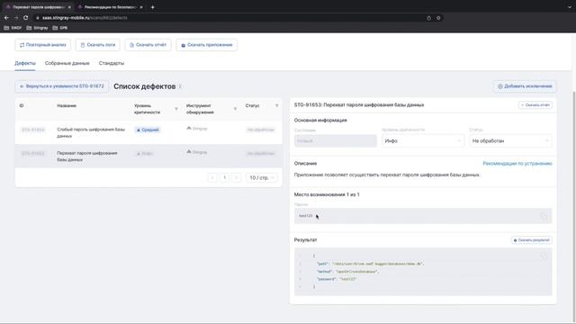Viewport: 576px width, 324px height.
Task: Open Рекомендации по устранению link
Action: (x=517, y=164)
